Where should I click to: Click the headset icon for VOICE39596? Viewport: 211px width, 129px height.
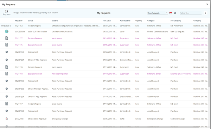coord(7,31)
